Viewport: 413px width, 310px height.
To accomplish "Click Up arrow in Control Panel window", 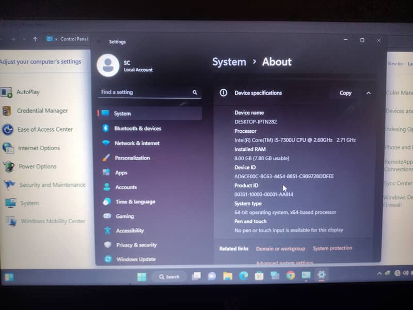I will [x=35, y=39].
